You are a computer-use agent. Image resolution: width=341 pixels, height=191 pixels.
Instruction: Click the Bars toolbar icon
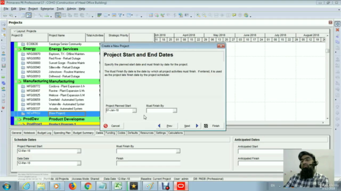click(100, 15)
